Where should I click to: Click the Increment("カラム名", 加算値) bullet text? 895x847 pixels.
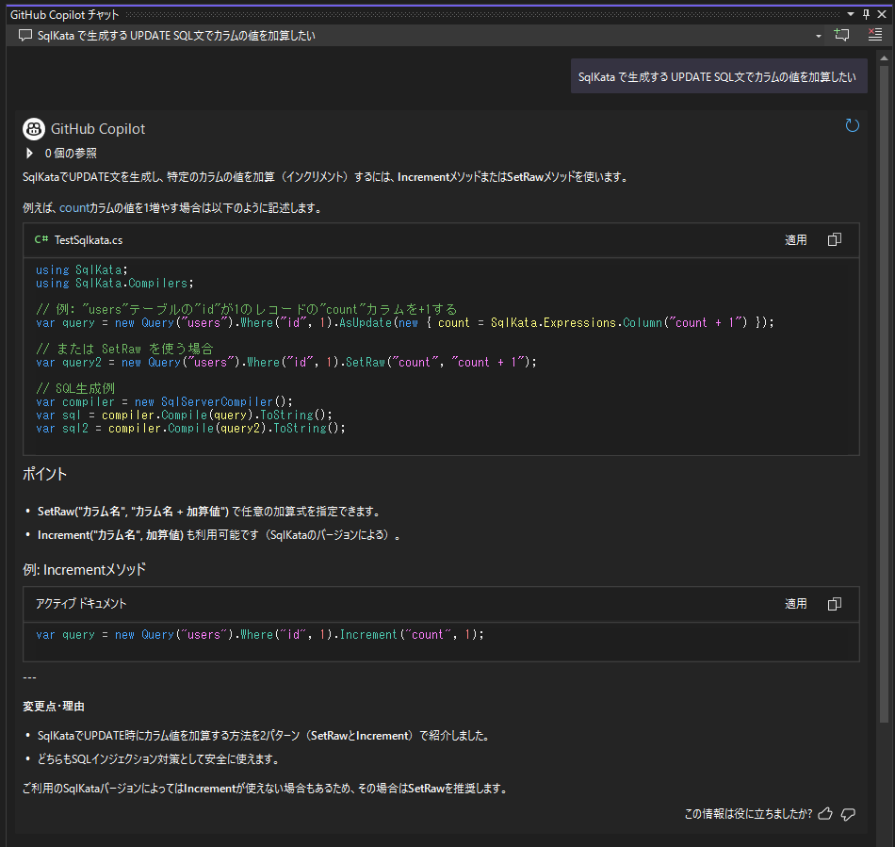pos(219,535)
